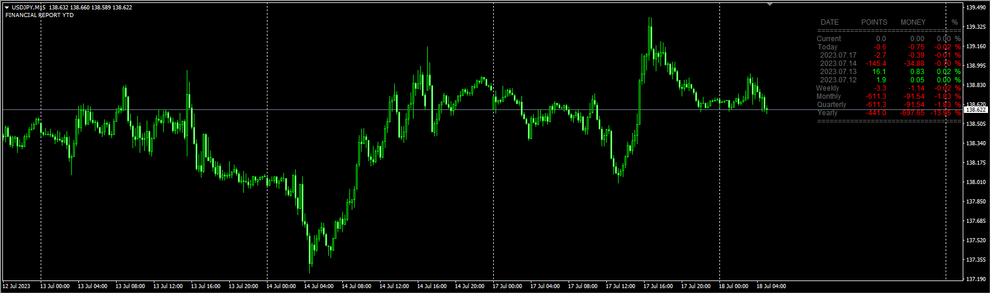The image size is (991, 294).
Task: Click the chart shift triangle marker at the chart's top edge
Action: [x=769, y=4]
